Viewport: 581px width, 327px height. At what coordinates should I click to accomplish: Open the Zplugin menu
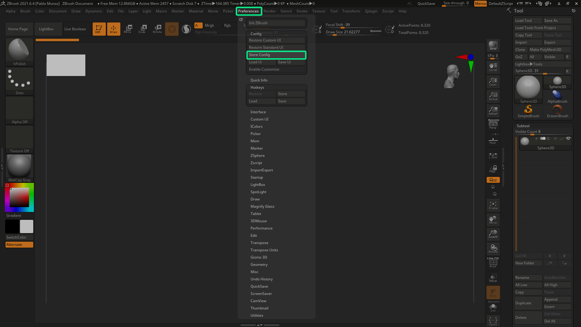coord(371,11)
